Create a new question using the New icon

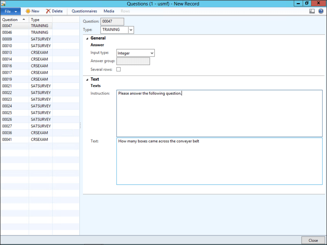pos(32,11)
